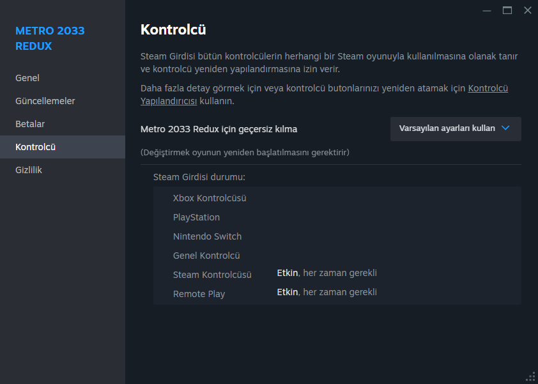Maximize the properties window
The width and height of the screenshot is (538, 384).
507,10
